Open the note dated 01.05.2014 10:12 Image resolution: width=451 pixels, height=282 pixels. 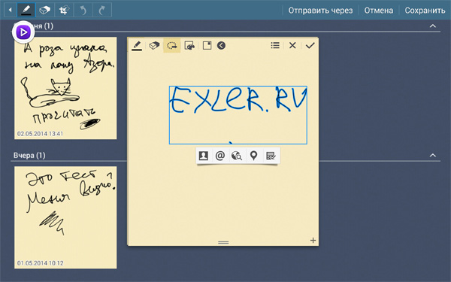pyautogui.click(x=65, y=217)
